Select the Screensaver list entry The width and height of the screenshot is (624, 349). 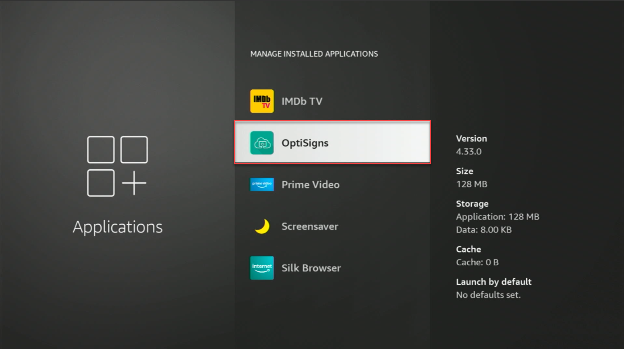click(310, 226)
